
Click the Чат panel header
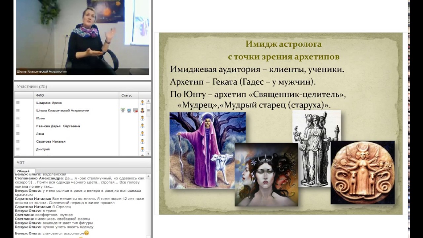tap(83, 163)
